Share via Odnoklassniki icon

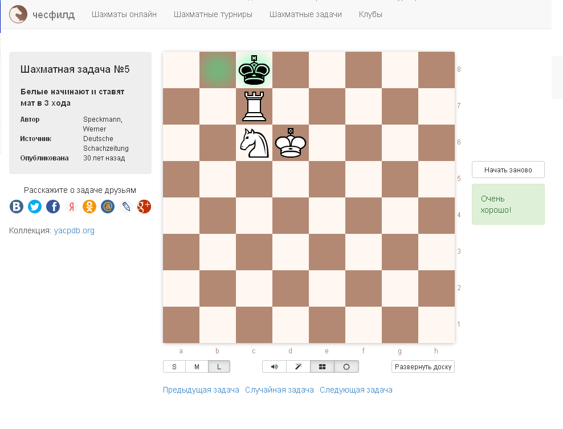[x=89, y=207]
